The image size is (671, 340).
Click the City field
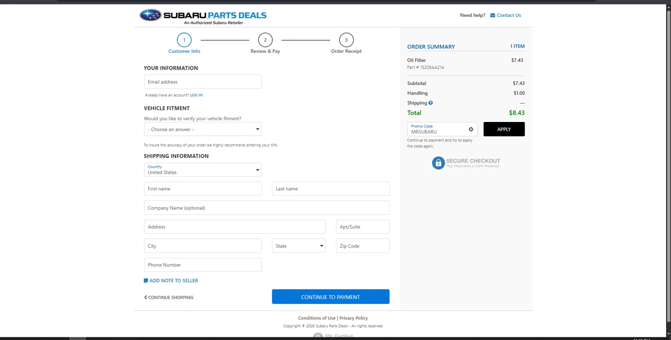click(x=203, y=246)
